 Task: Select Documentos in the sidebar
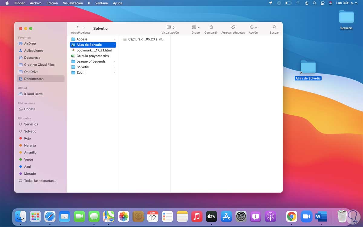41,79
